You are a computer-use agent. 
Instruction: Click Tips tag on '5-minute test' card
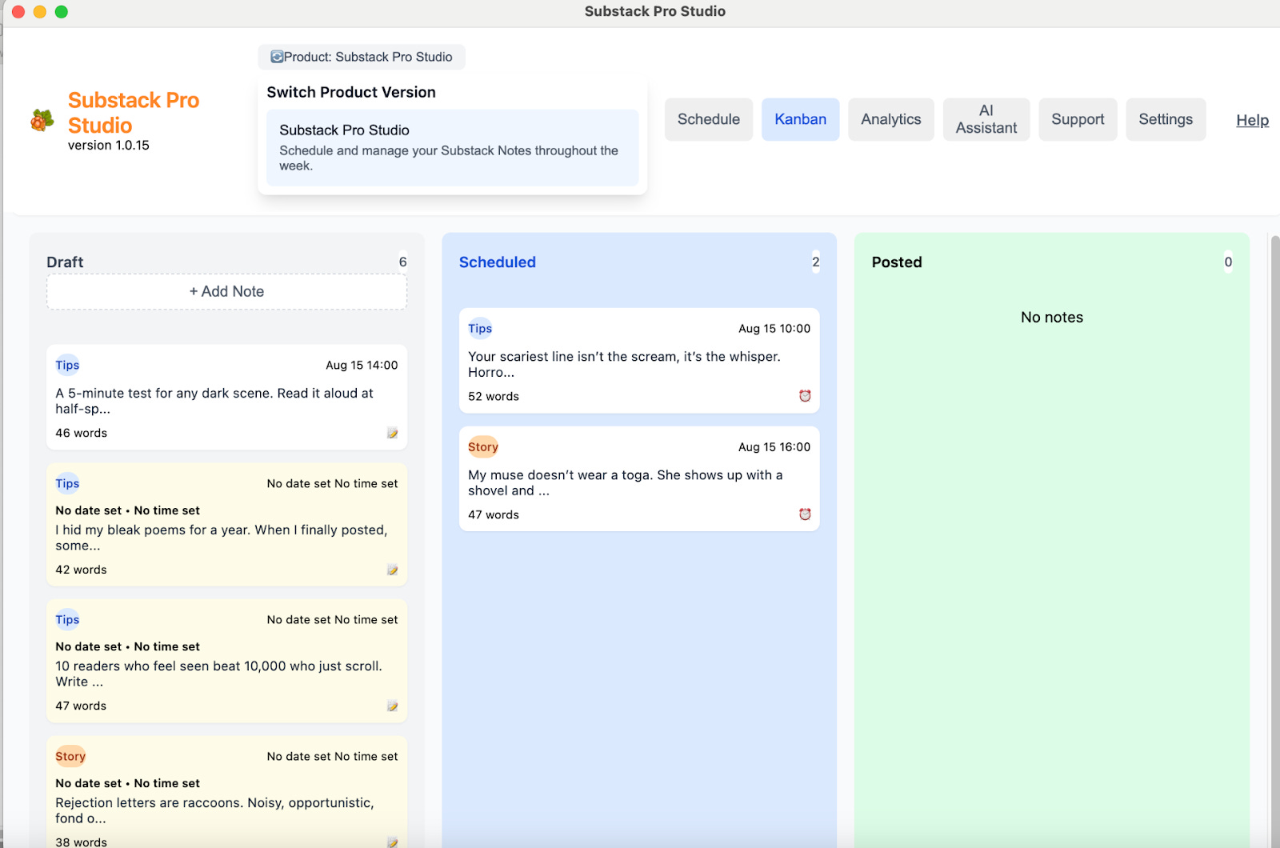click(x=67, y=366)
